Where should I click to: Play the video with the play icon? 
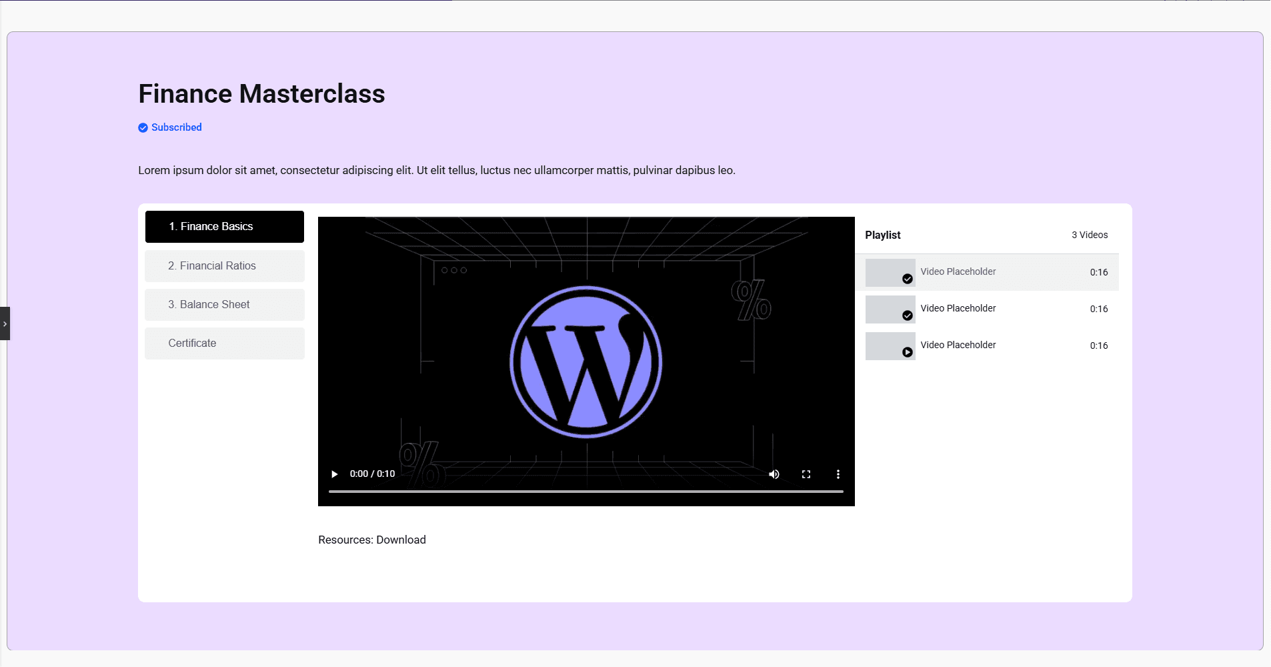point(334,474)
